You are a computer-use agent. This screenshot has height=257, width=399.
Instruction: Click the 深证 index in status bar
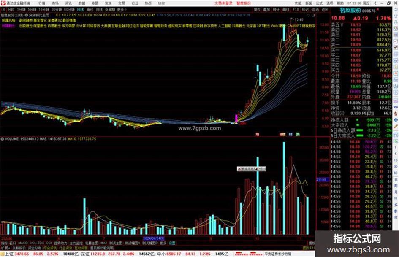[x=85, y=254]
